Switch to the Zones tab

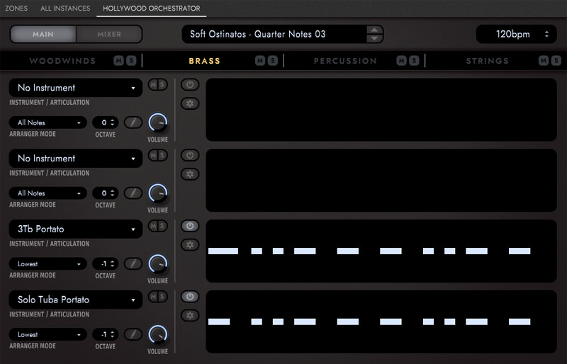pos(16,8)
